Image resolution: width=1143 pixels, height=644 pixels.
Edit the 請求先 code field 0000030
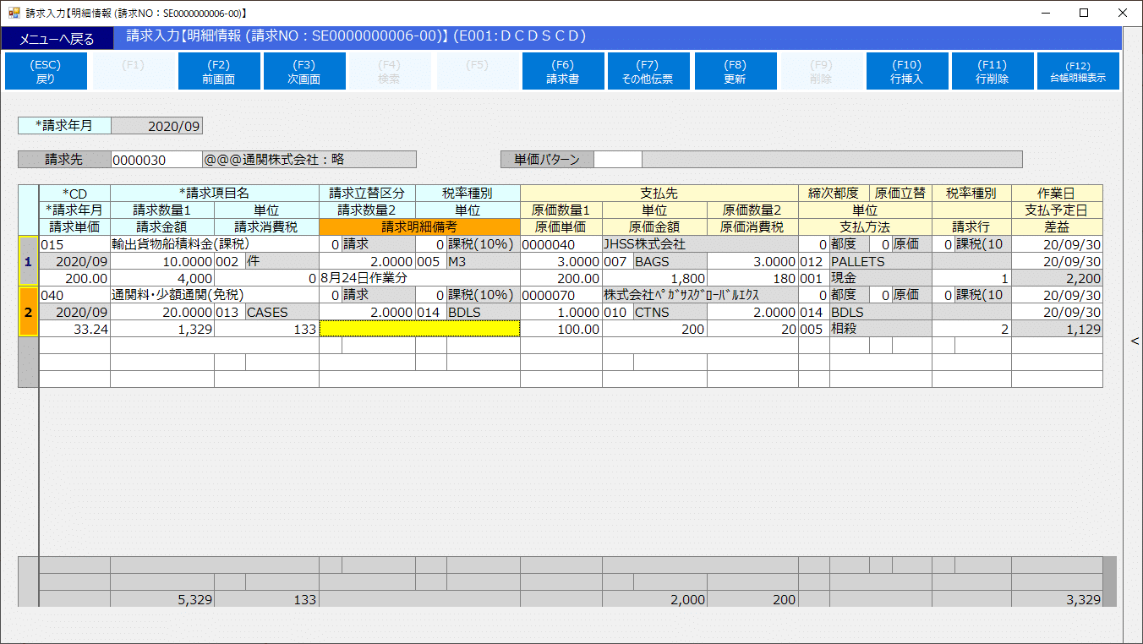156,160
